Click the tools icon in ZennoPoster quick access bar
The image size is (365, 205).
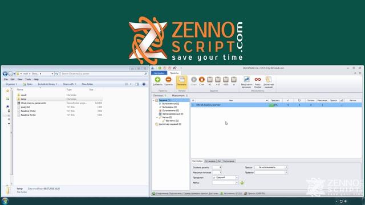175,68
